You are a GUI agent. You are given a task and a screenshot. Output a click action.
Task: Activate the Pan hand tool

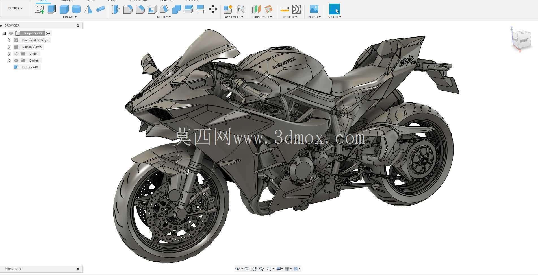[254, 269]
